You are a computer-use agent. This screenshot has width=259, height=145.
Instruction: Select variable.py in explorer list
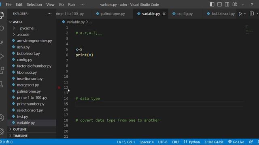tap(32, 123)
